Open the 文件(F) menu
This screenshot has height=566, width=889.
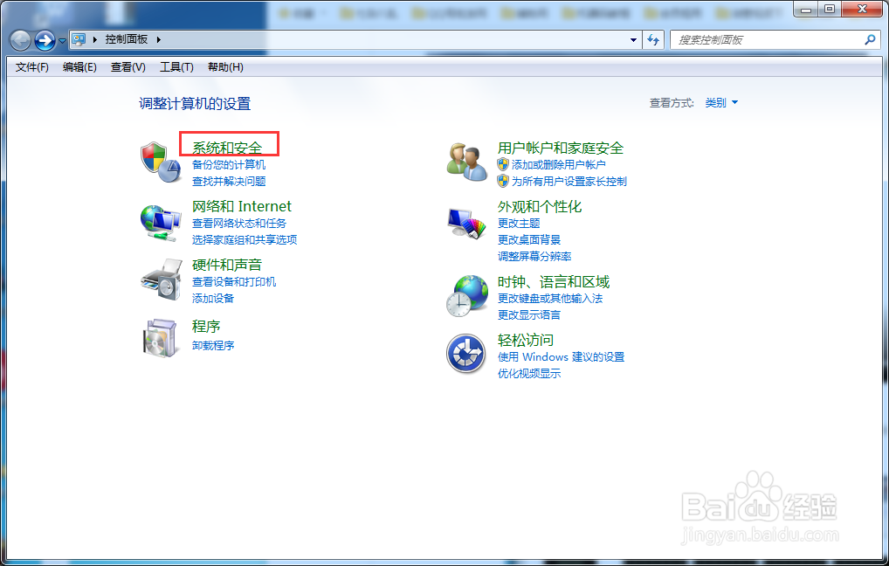[31, 67]
